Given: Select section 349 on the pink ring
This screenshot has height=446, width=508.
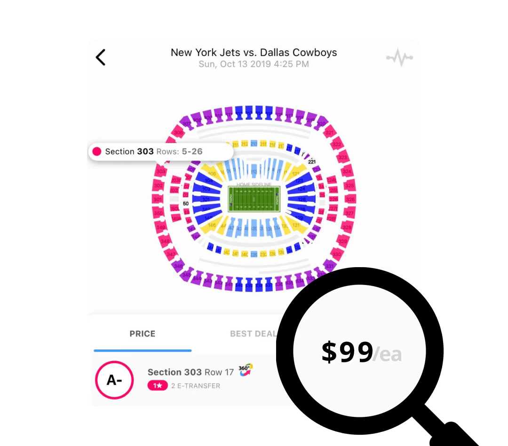Looking at the screenshot, I should tap(161, 227).
